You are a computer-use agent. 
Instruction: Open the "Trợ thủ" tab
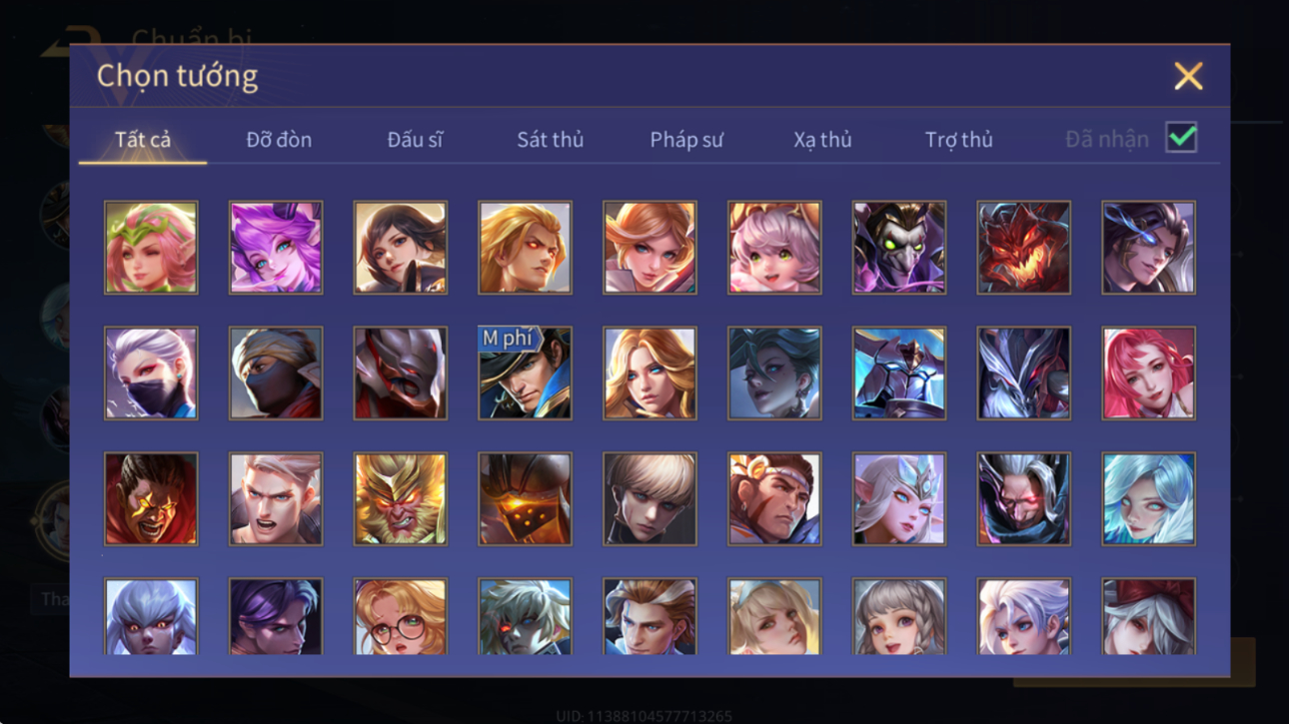click(x=958, y=140)
